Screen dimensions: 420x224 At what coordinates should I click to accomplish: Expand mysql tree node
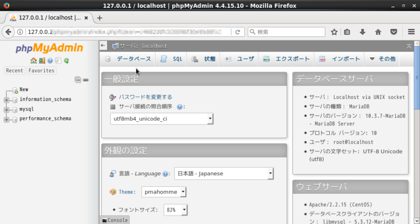coord(6,110)
